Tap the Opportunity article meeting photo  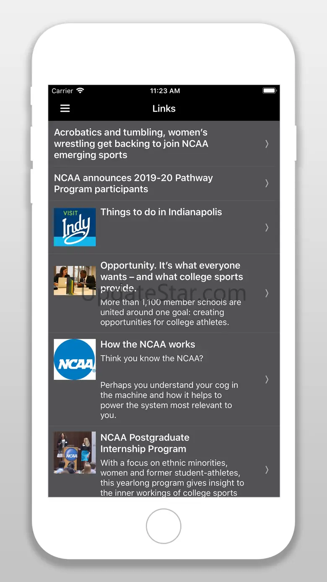click(75, 280)
